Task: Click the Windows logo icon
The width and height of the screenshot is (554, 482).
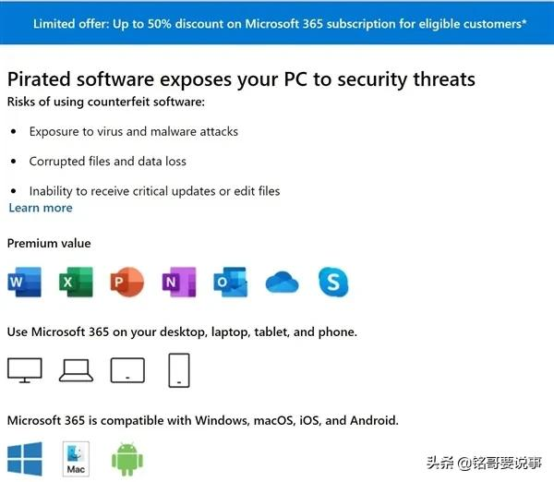Action: pos(23,459)
